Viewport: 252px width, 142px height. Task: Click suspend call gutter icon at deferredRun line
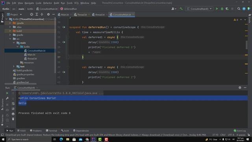point(64,27)
